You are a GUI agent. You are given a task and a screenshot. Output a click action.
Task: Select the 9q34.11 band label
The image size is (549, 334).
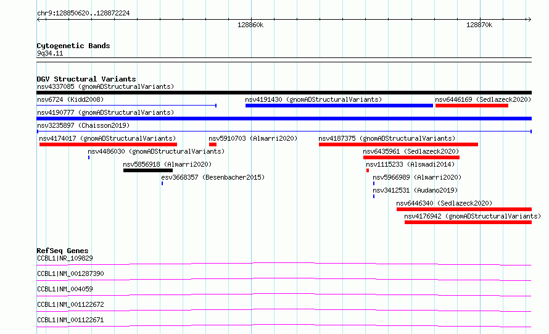50,53
